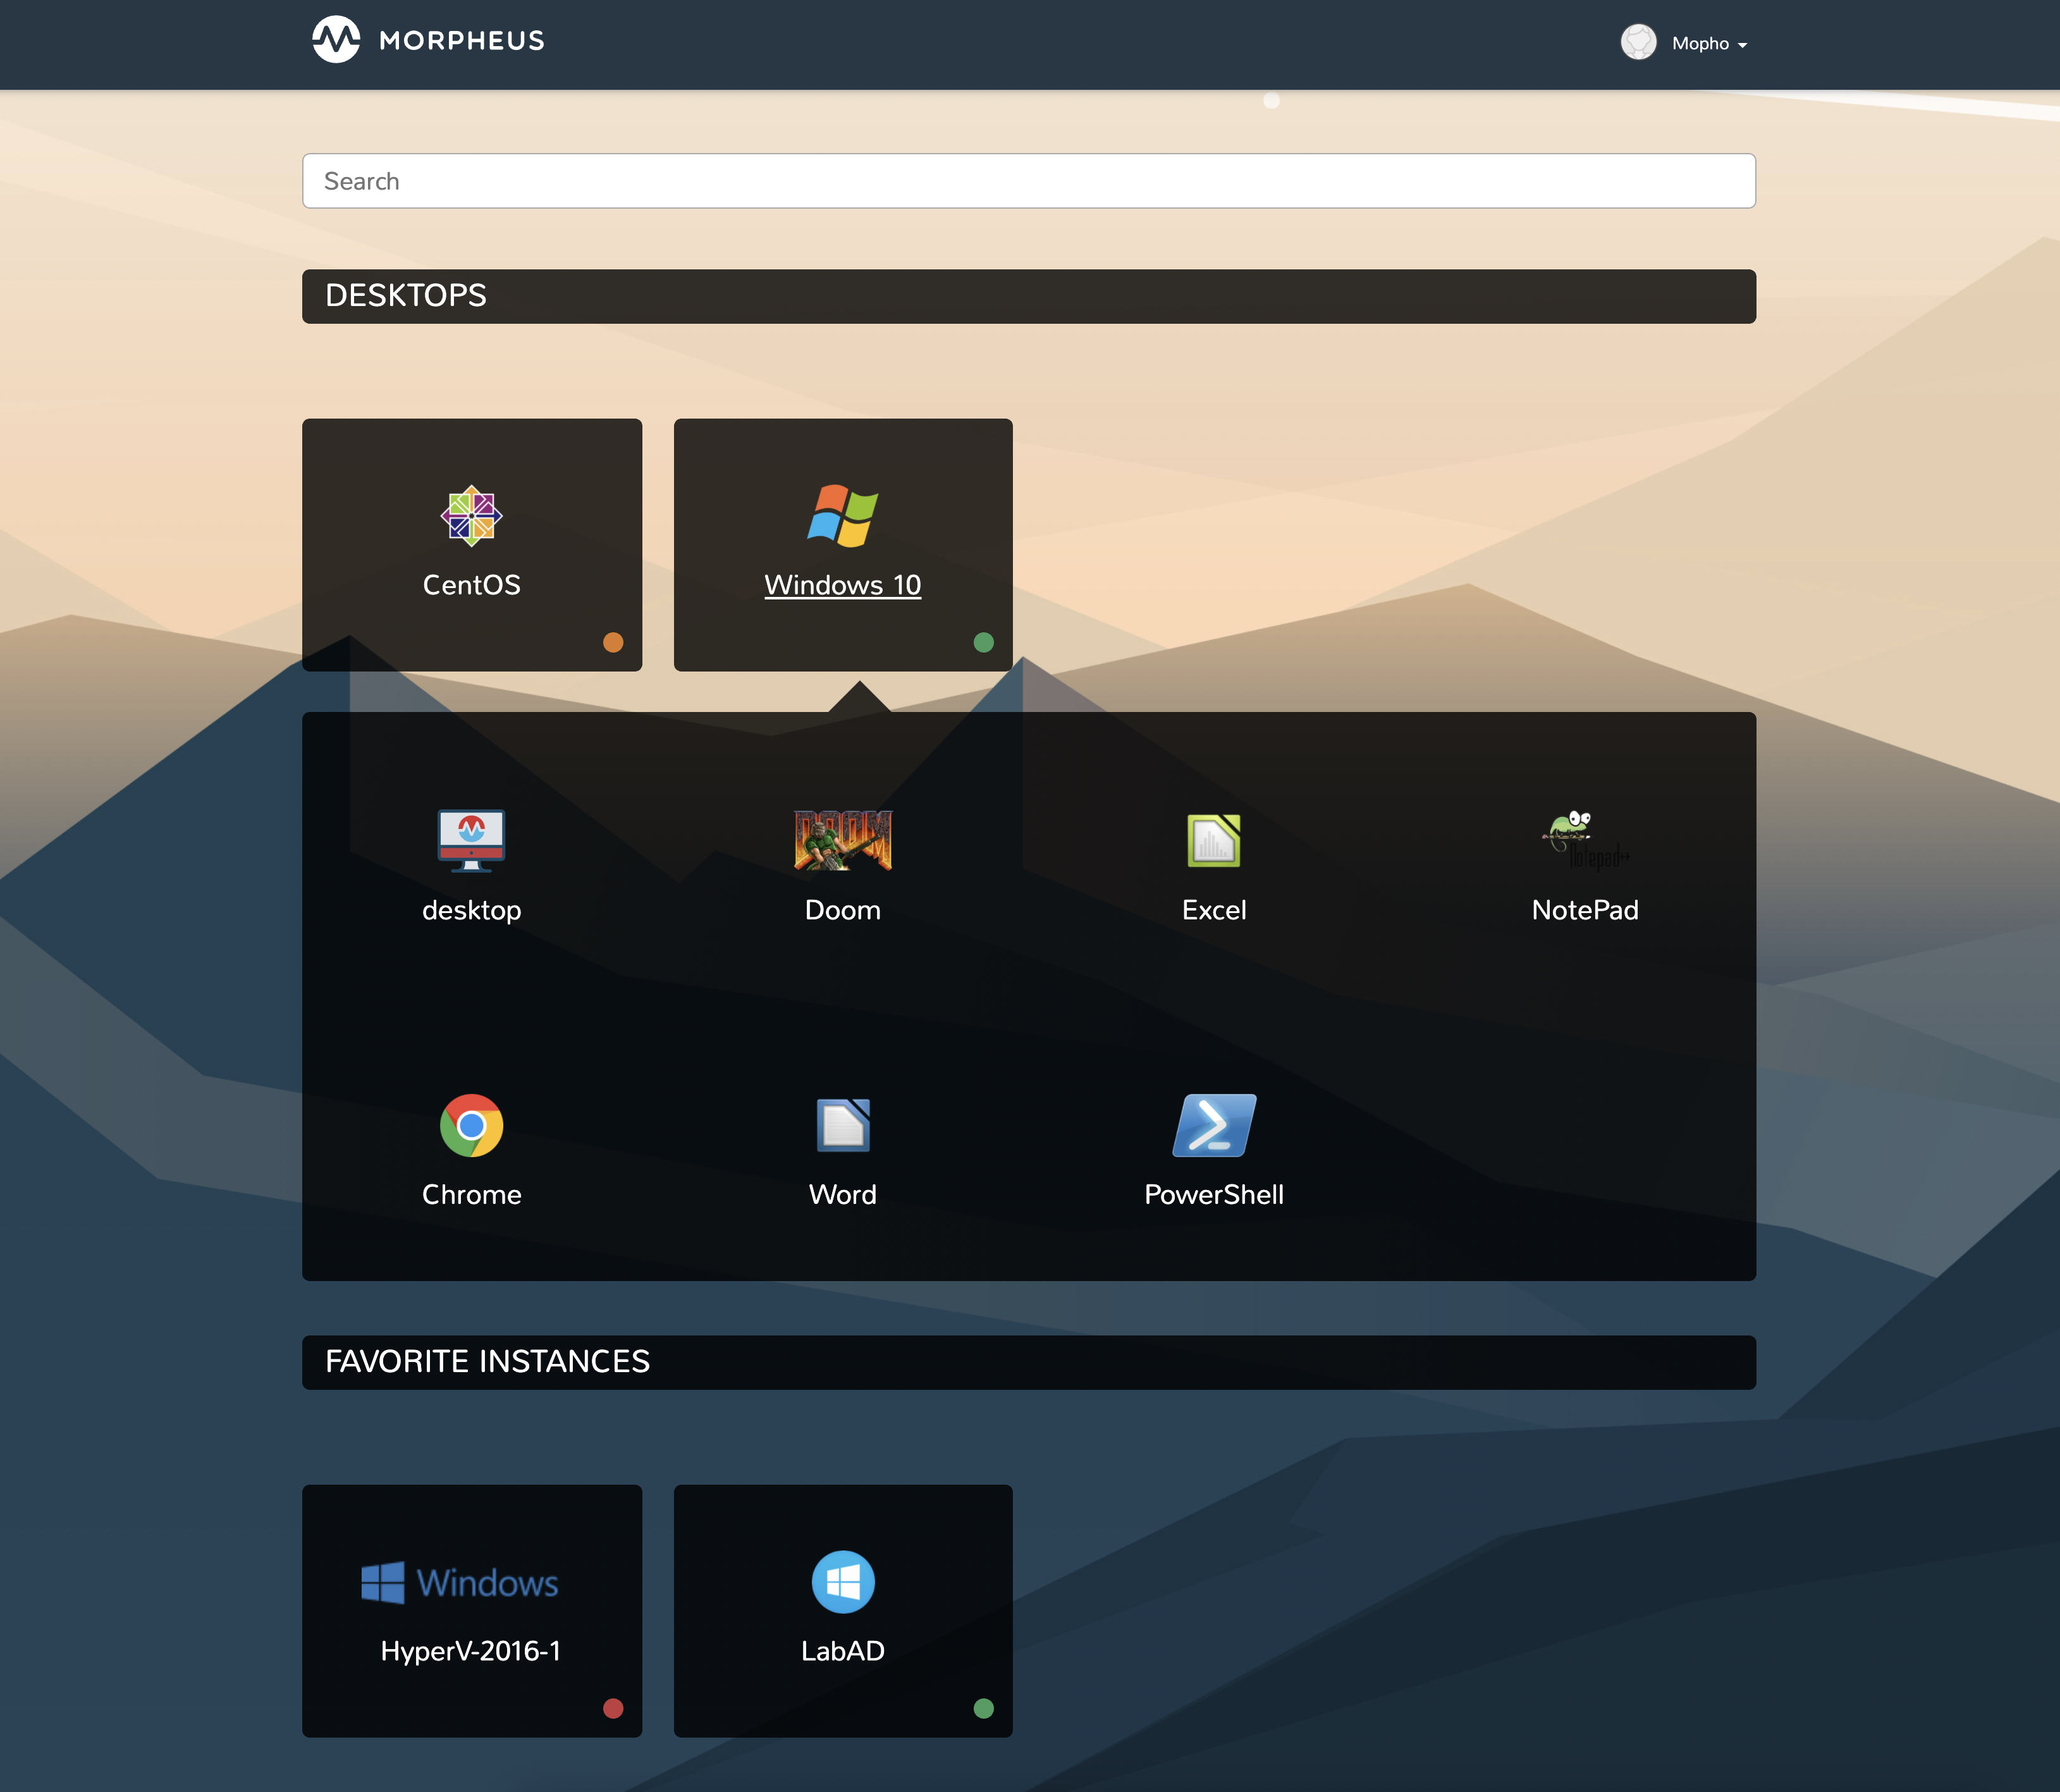Open the desktop monitor icon

[471, 840]
